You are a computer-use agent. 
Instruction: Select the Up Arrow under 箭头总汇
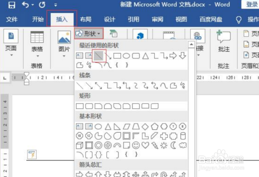tap(98, 174)
